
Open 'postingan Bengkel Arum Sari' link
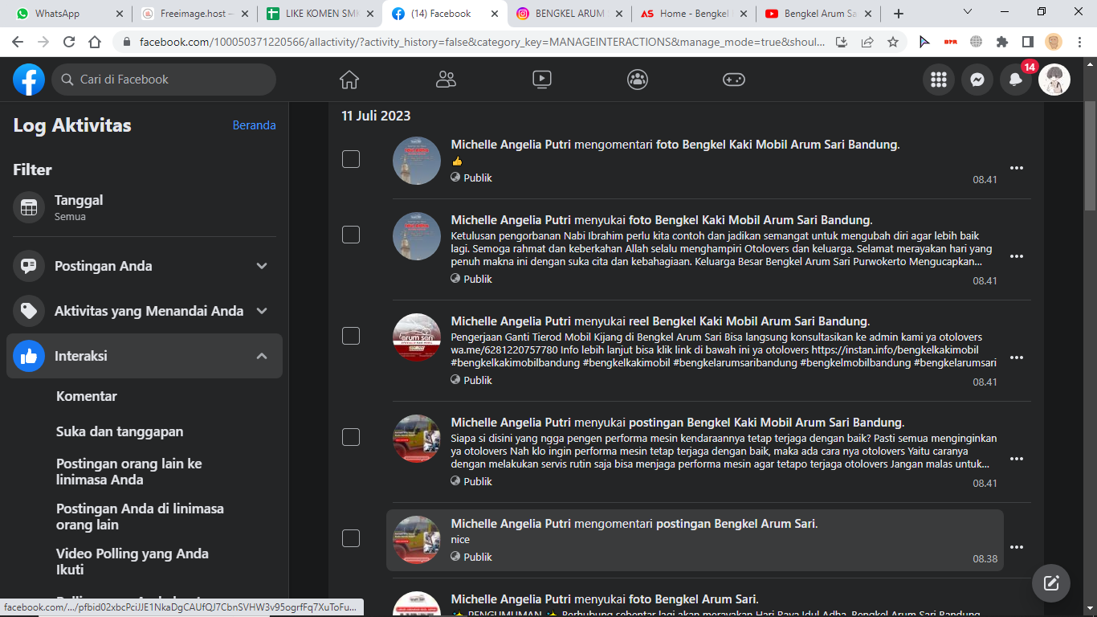click(736, 524)
